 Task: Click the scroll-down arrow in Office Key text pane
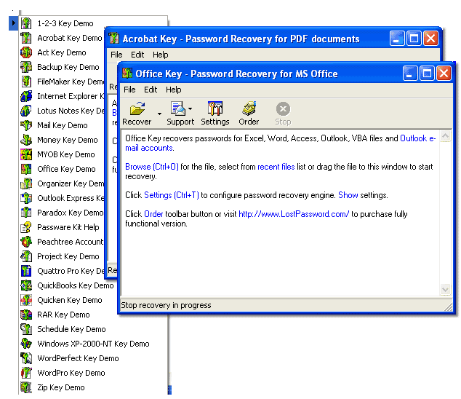pyautogui.click(x=446, y=289)
